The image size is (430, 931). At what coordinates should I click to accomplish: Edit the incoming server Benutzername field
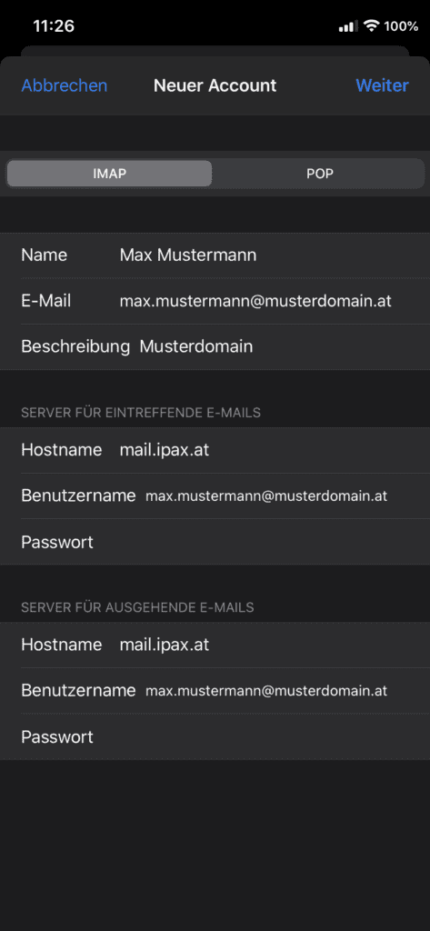click(215, 496)
